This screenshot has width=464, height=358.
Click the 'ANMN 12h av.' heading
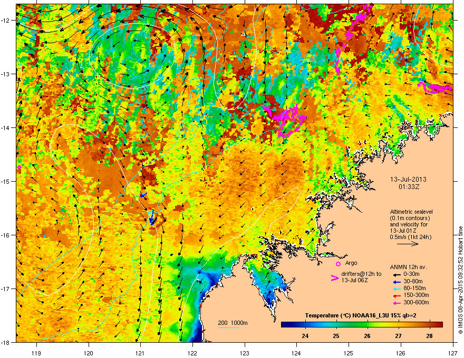click(408, 267)
